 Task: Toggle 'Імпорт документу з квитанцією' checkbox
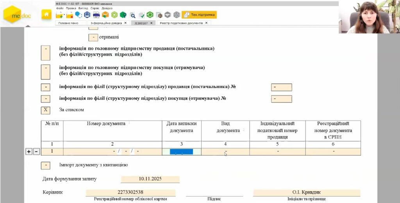(45, 165)
